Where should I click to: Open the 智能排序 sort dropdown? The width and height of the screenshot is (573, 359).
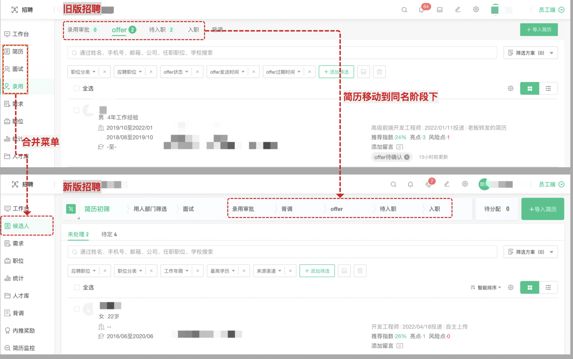click(x=486, y=288)
